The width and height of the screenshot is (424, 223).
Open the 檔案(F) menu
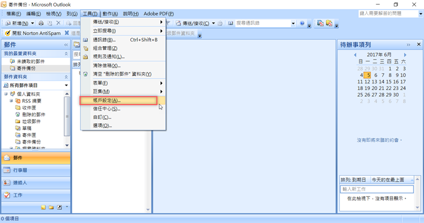click(x=14, y=14)
